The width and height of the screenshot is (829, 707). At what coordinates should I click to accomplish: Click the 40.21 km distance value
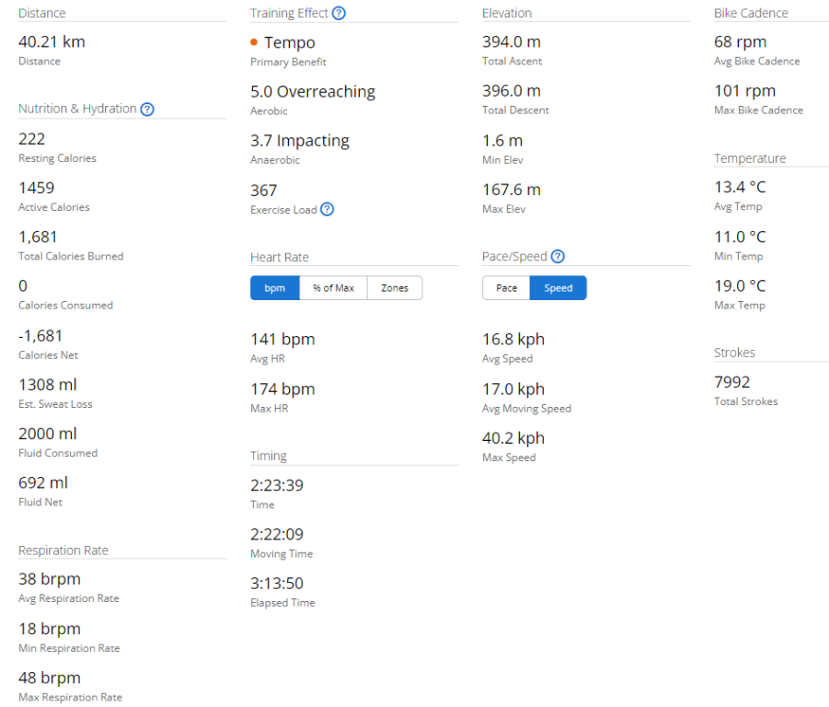tap(52, 42)
